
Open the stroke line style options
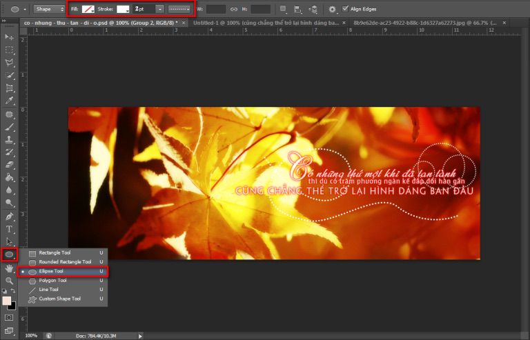point(181,9)
